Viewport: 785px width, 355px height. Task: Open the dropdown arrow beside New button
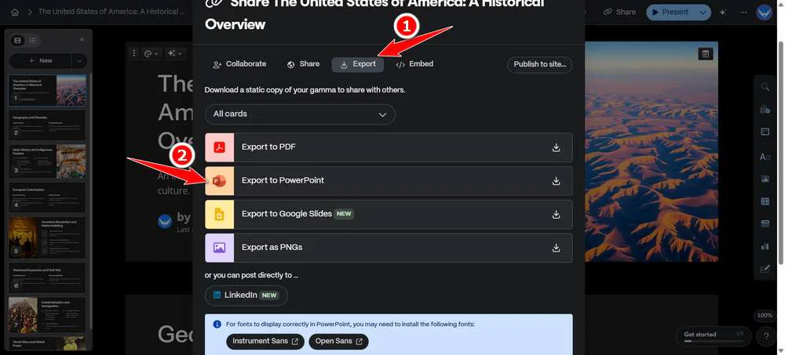tap(78, 60)
